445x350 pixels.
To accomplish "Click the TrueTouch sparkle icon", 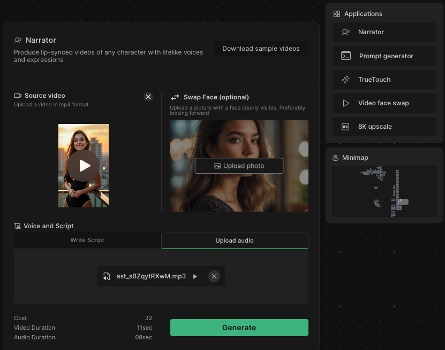I will point(345,80).
